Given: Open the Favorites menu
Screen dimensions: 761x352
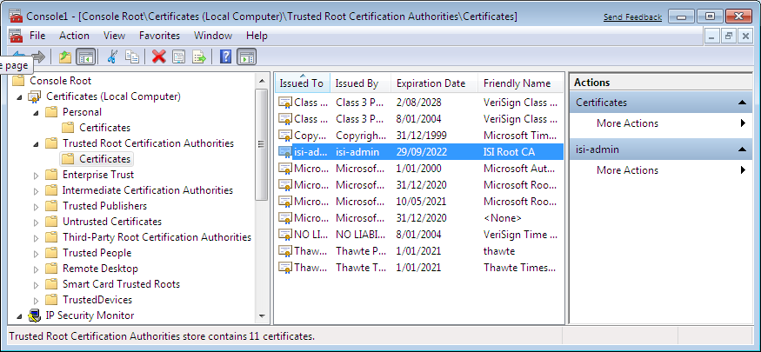Looking at the screenshot, I should 159,36.
